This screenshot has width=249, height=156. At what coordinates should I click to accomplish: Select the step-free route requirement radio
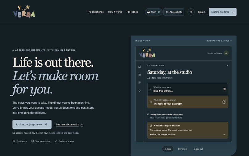coord(148,114)
